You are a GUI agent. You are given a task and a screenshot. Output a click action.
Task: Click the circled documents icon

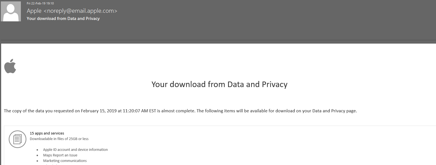[x=18, y=139]
